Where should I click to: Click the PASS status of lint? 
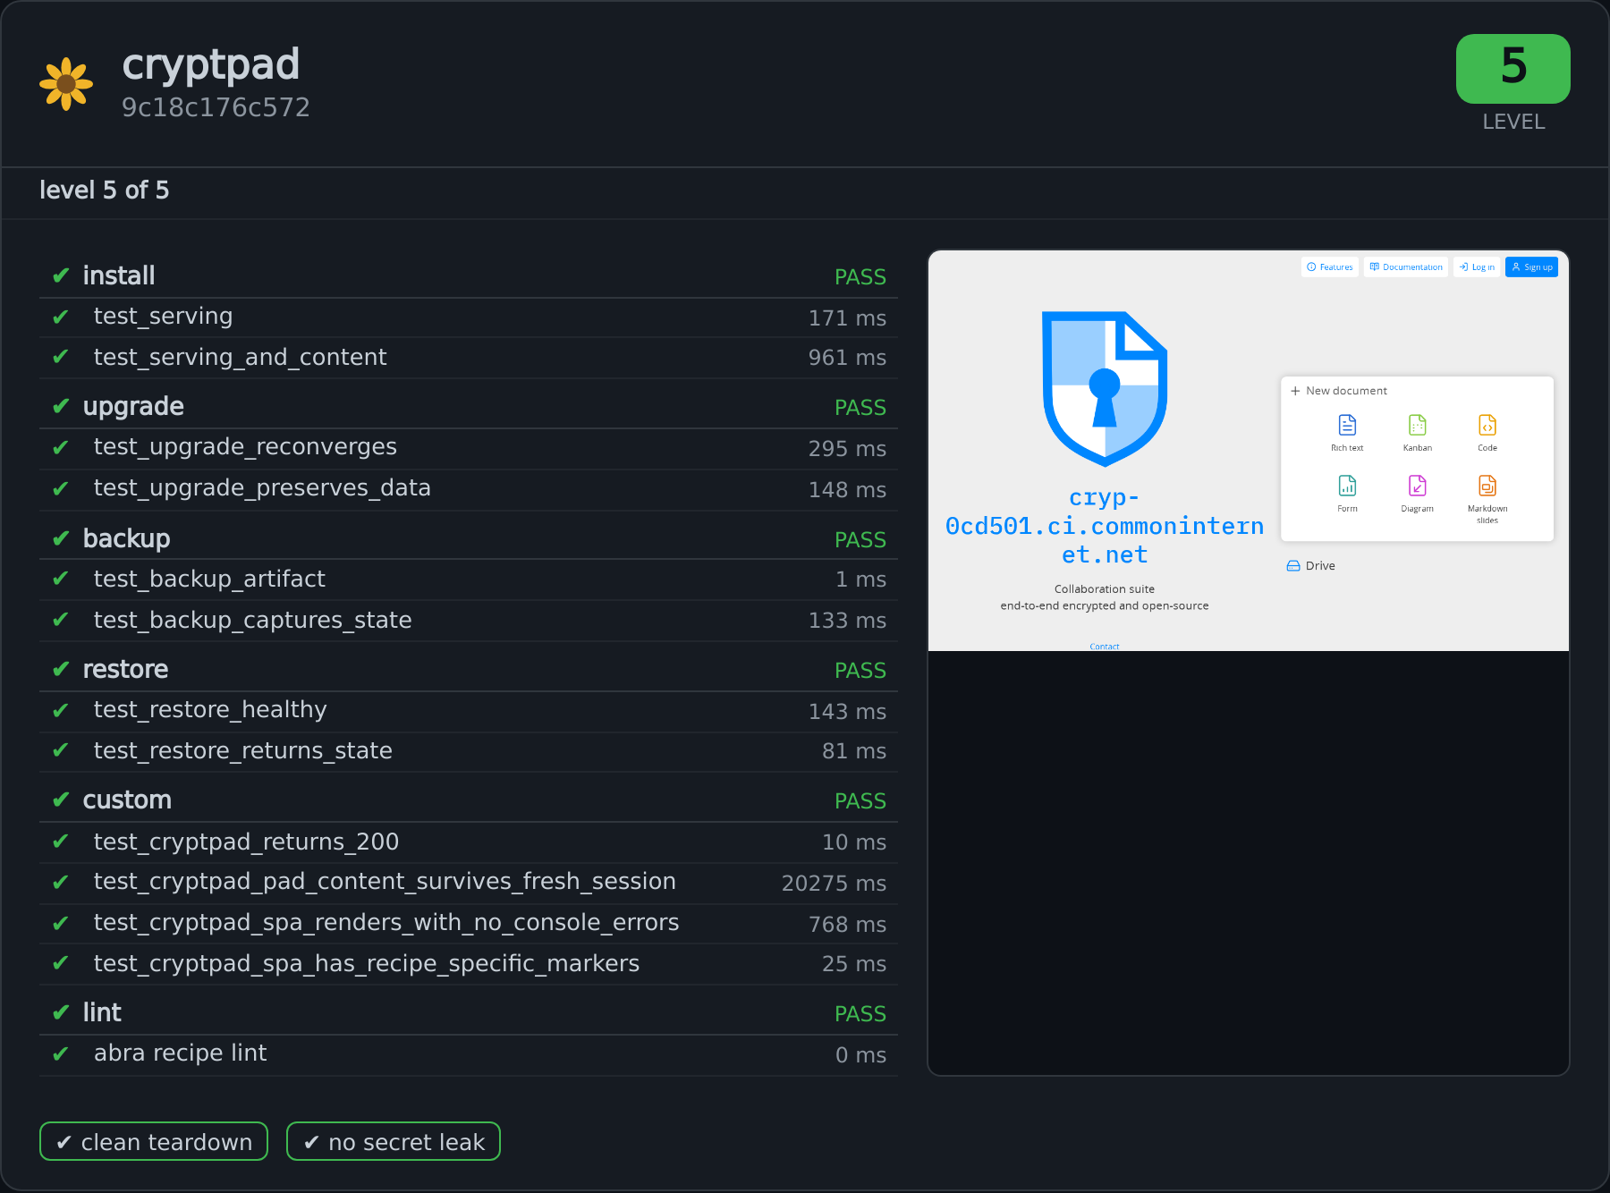[860, 1013]
